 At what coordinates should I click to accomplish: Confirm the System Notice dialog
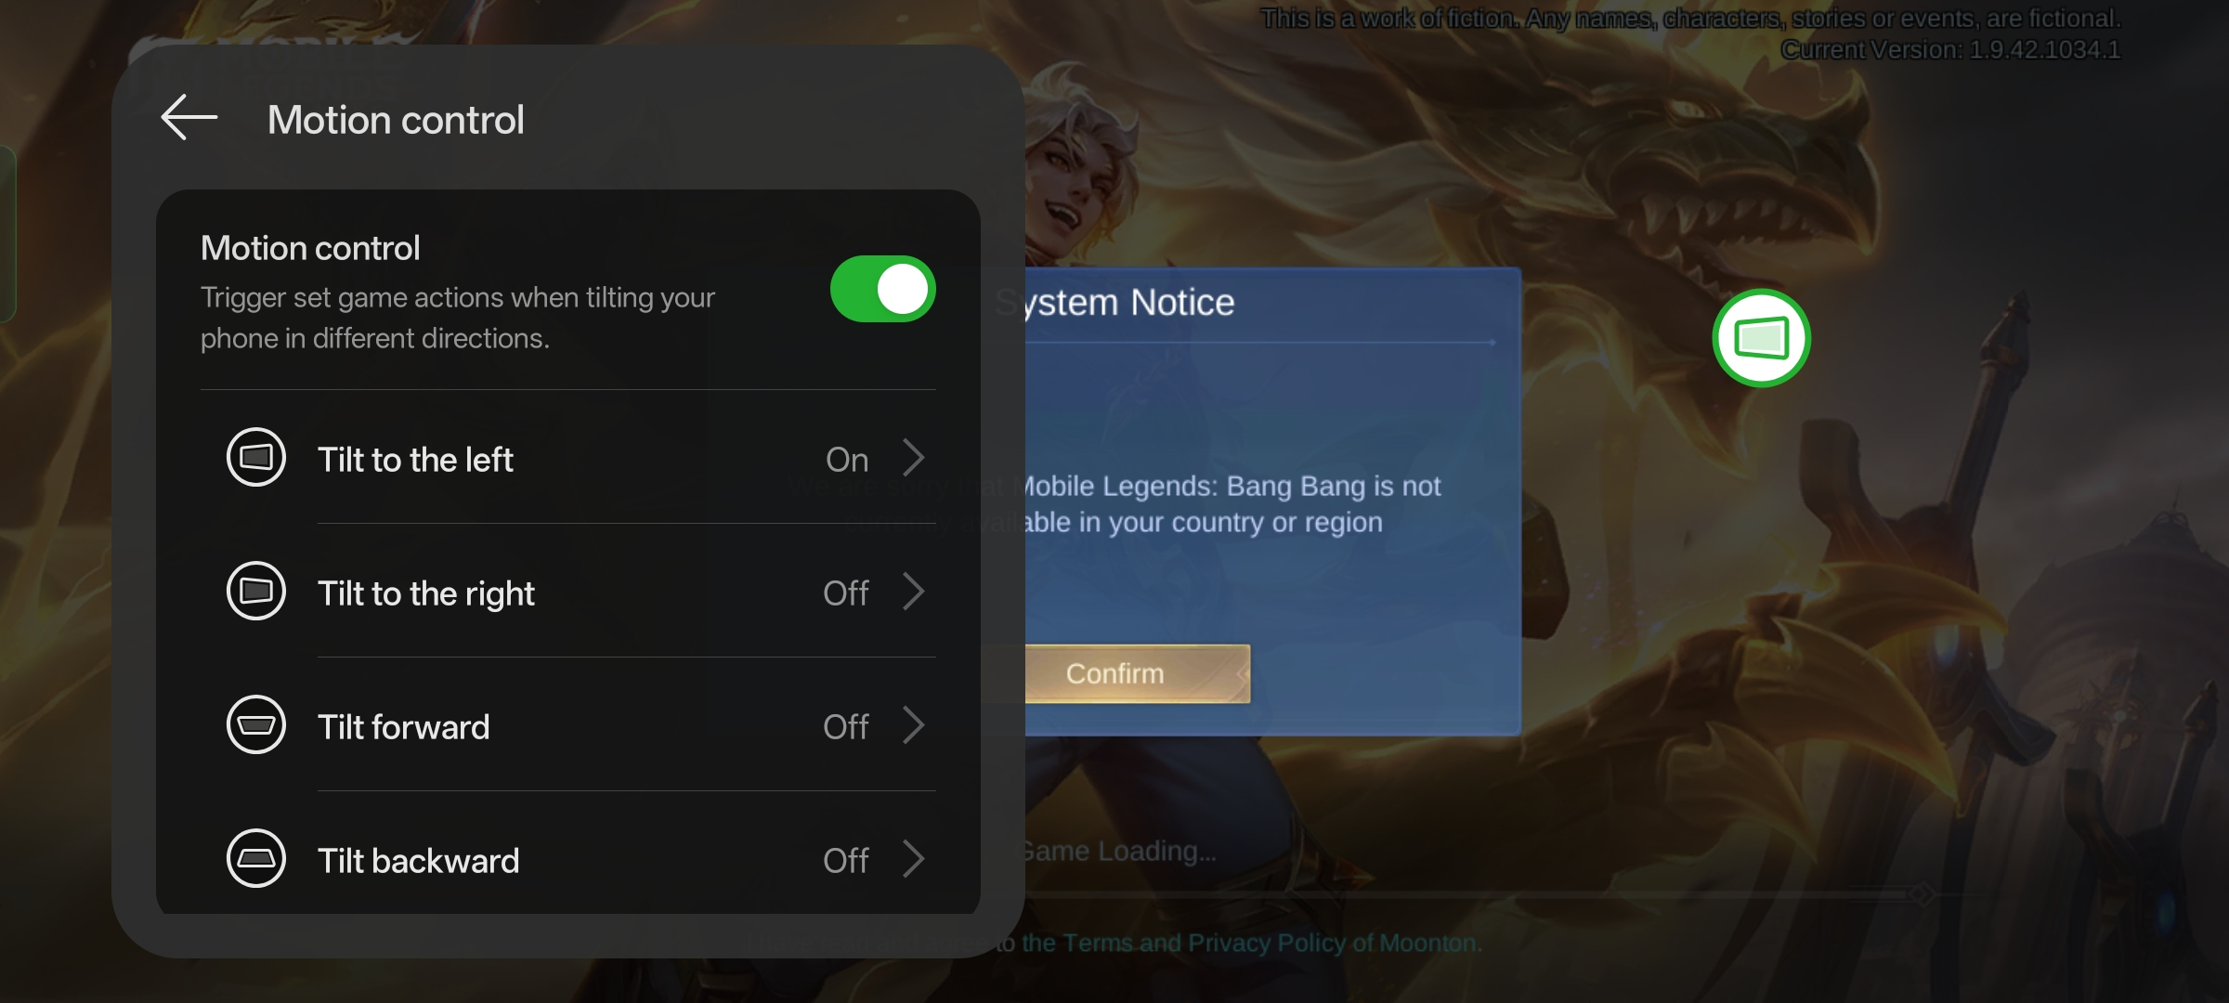click(x=1137, y=673)
